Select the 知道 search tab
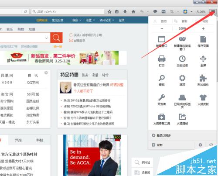Screen dimensions: 218x176 tap(32, 29)
